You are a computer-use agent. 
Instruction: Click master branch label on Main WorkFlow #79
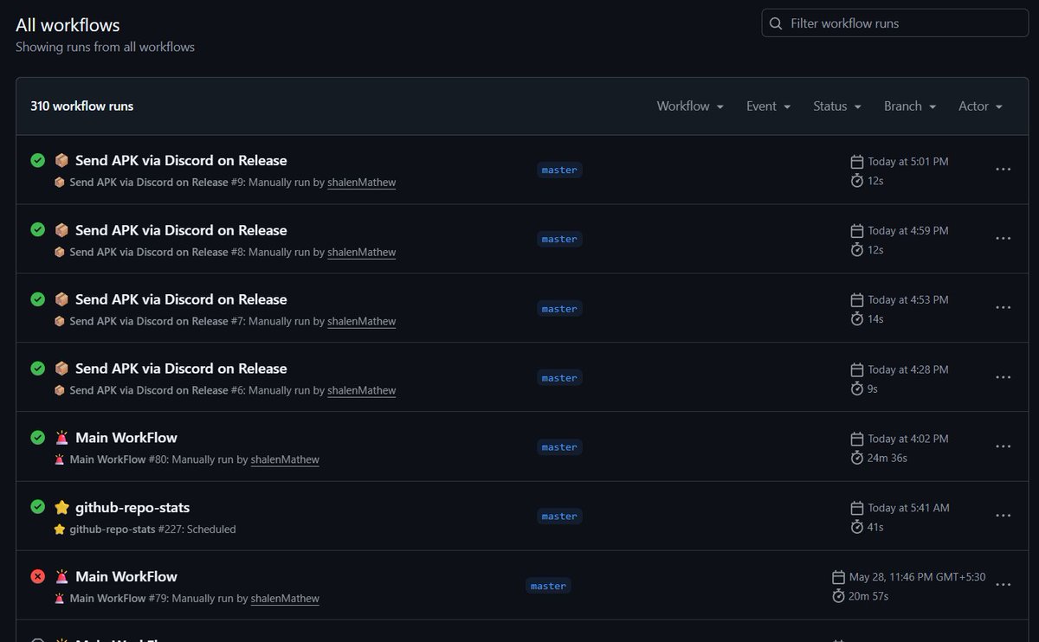click(x=548, y=586)
